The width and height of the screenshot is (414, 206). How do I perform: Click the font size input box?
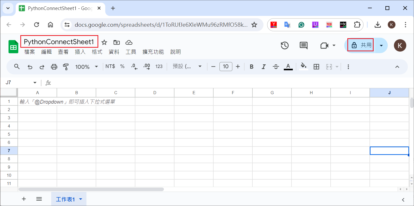click(x=226, y=66)
